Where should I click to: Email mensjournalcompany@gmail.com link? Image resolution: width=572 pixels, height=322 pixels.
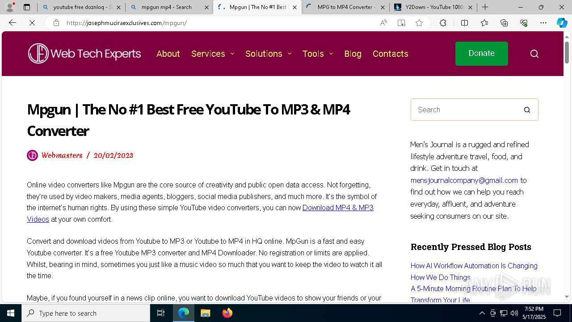tap(464, 180)
